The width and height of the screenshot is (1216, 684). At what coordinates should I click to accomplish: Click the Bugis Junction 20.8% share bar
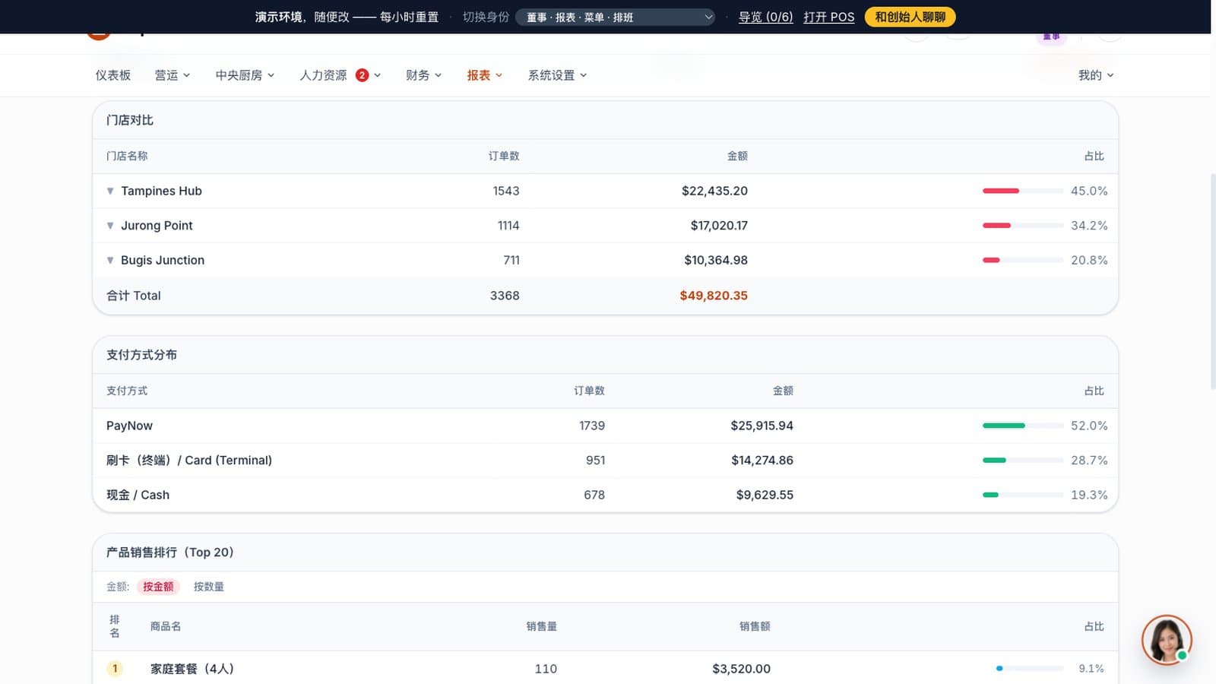pos(1023,260)
